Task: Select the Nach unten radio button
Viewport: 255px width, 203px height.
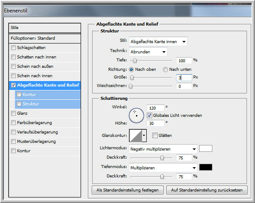Action: click(x=165, y=70)
